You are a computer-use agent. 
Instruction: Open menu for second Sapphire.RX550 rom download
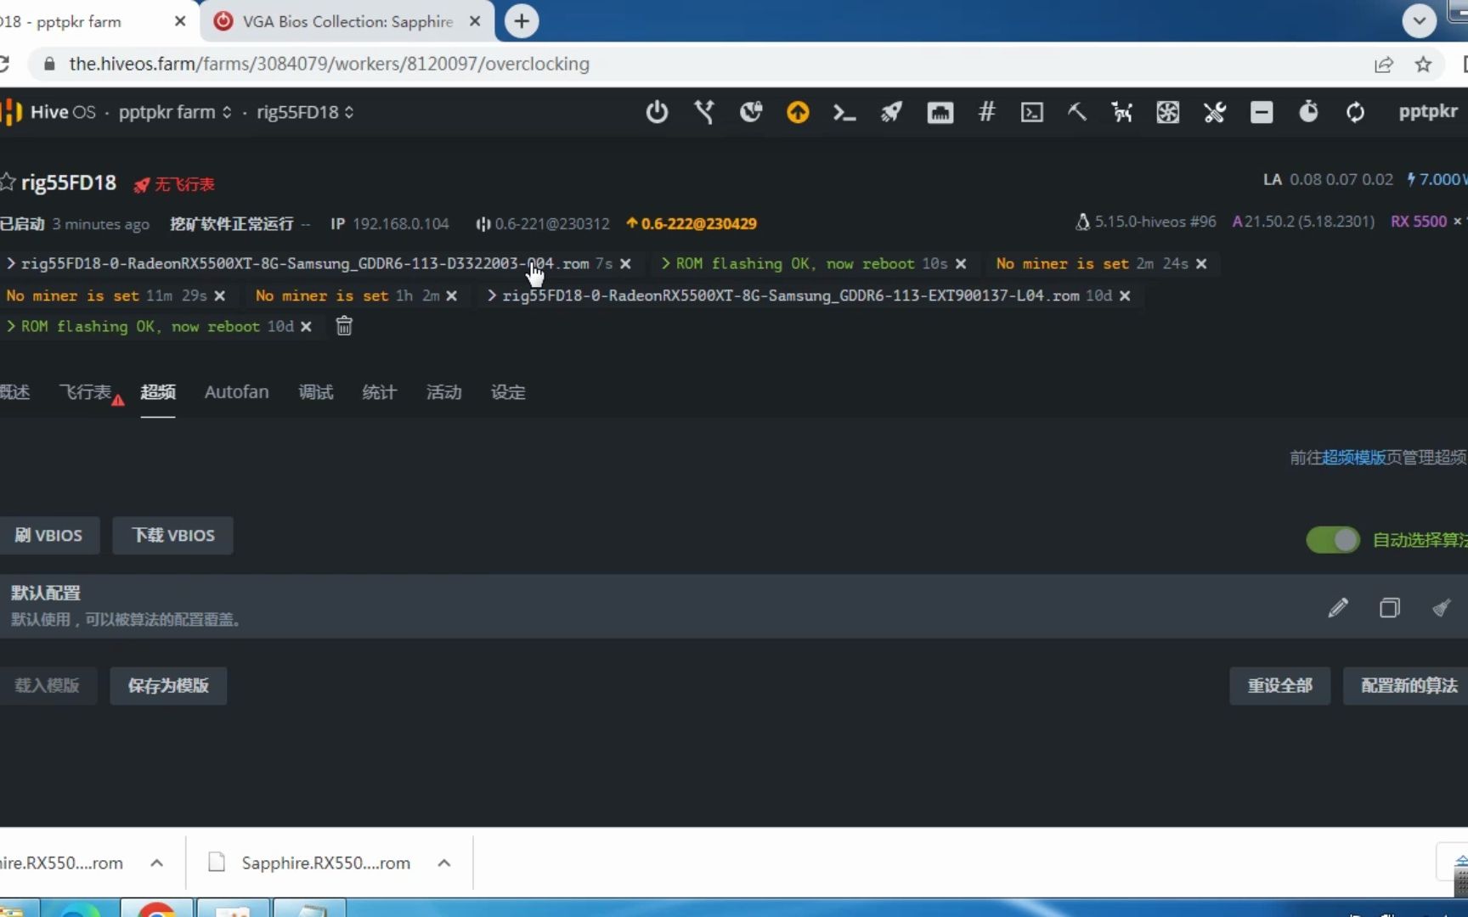tap(443, 863)
